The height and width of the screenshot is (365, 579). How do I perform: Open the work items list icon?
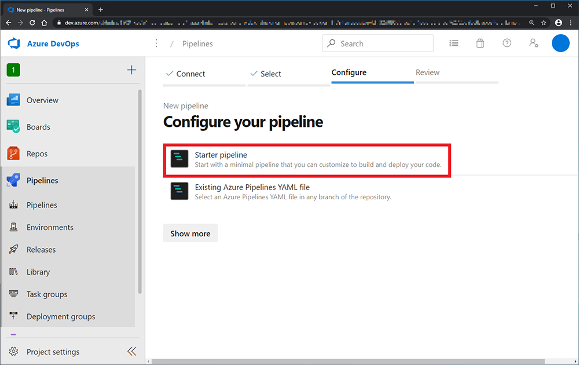click(454, 43)
